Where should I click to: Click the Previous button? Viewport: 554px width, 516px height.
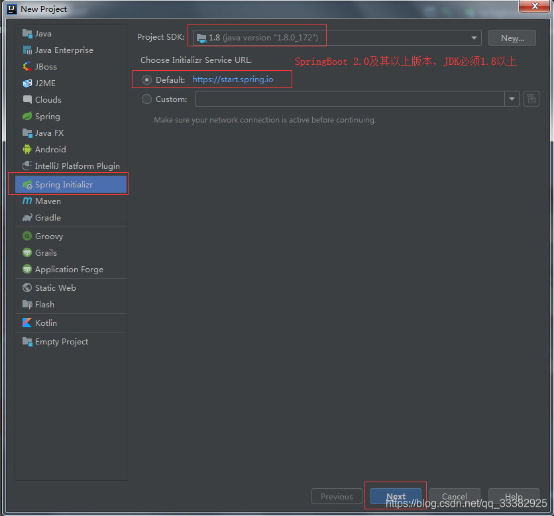pyautogui.click(x=337, y=496)
